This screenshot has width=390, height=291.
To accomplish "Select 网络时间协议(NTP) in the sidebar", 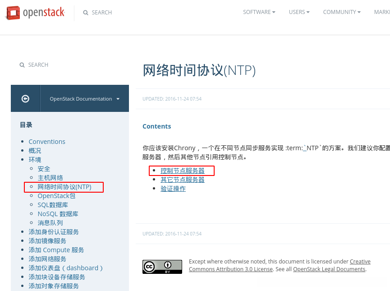I will [x=64, y=187].
